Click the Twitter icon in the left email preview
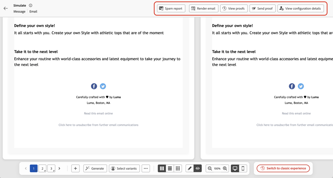This screenshot has width=333, height=178. [x=103, y=86]
